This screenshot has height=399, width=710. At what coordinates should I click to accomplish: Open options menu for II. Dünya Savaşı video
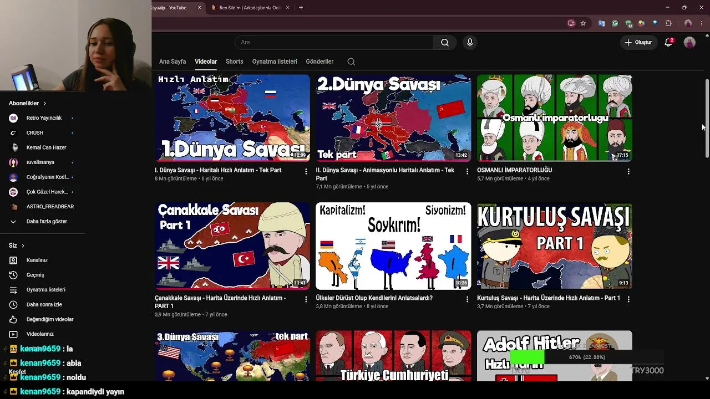point(467,172)
